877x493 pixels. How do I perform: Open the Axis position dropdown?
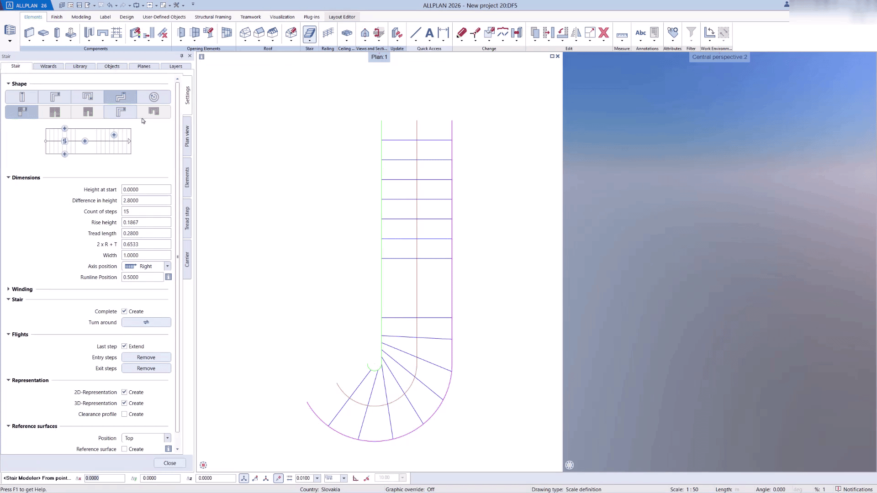[x=167, y=266]
